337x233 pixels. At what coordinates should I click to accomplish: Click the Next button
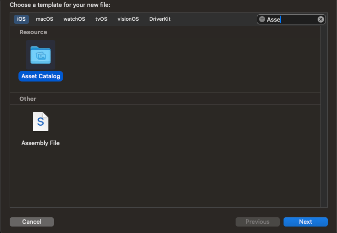(305, 221)
